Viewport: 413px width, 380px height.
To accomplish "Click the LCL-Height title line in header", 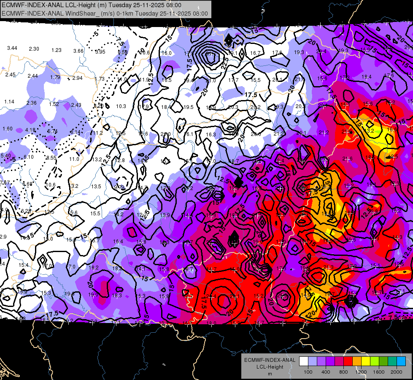I will tap(92, 5).
